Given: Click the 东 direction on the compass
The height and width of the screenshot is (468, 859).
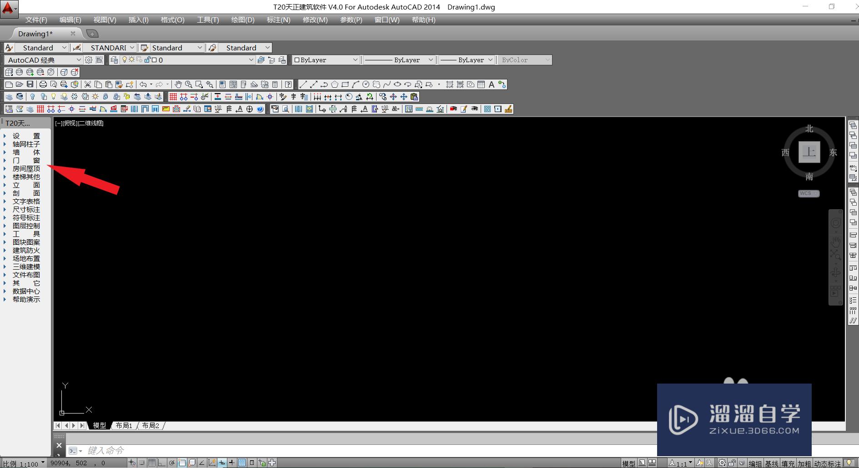Looking at the screenshot, I should click(x=833, y=152).
